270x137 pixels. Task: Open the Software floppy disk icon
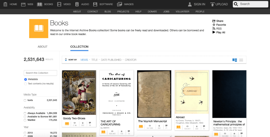(95, 4)
